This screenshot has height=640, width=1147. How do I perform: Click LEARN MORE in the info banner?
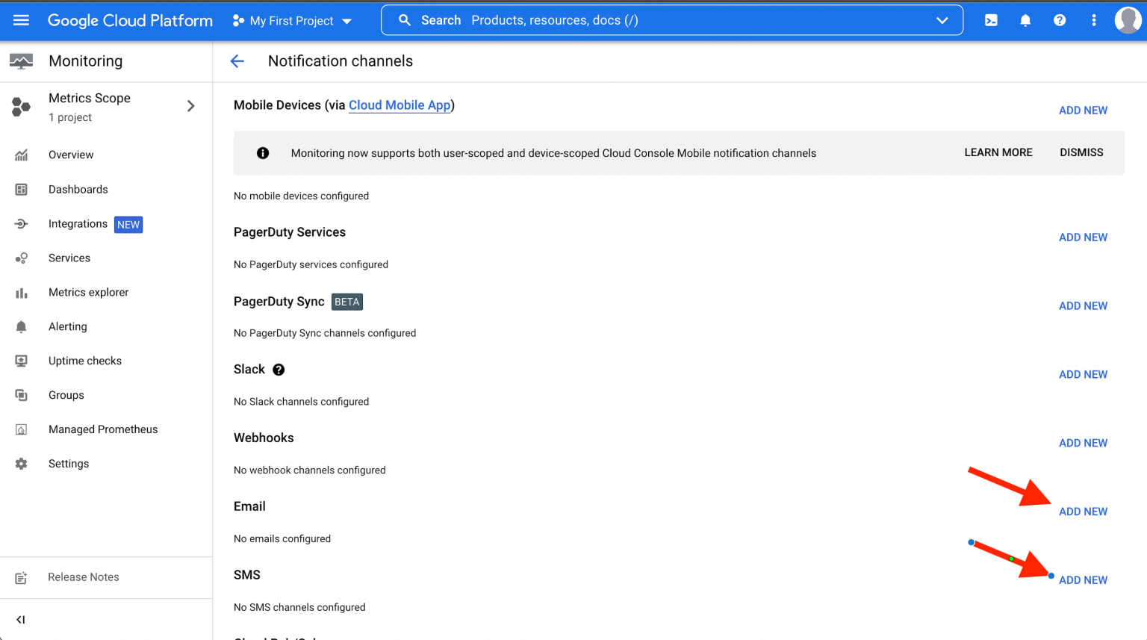[998, 152]
